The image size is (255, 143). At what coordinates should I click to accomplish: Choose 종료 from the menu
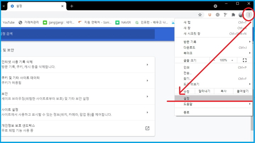coord(214,112)
